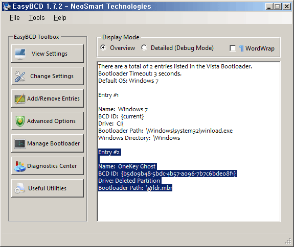Open the Help menu
Viewport: 294px width, 247px height.
(x=60, y=18)
